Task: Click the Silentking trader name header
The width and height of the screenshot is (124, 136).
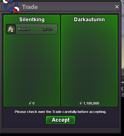Action: click(32, 20)
